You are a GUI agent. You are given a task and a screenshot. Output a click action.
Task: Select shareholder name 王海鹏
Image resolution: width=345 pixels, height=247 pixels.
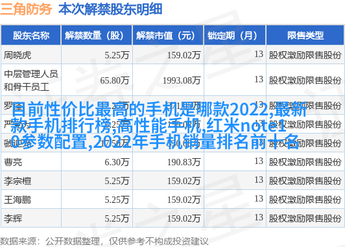pos(18,200)
